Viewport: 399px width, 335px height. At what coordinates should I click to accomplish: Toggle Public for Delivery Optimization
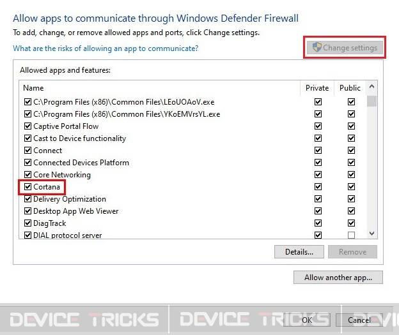click(x=351, y=199)
